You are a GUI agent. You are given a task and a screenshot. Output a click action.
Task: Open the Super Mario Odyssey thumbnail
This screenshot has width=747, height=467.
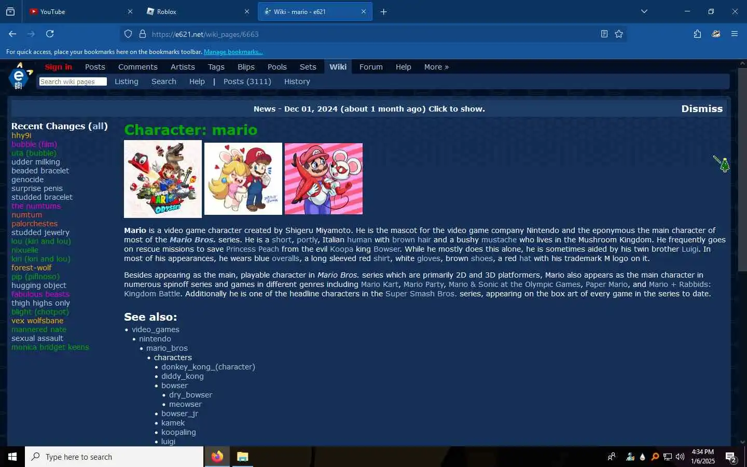(x=163, y=178)
